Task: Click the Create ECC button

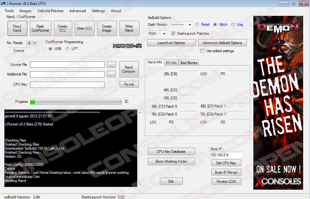Action: pos(63,28)
